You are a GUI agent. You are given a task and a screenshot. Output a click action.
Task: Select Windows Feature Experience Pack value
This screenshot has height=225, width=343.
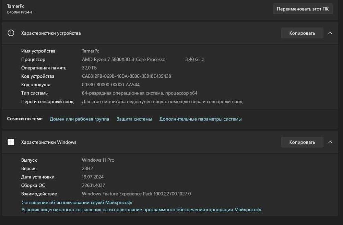click(136, 194)
